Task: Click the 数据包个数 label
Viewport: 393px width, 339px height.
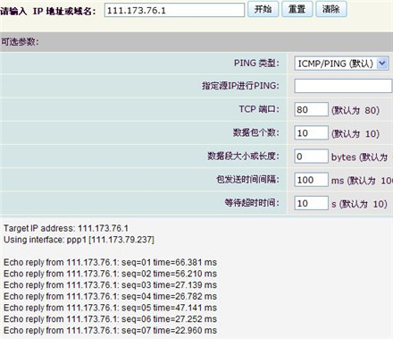Action: [256, 132]
